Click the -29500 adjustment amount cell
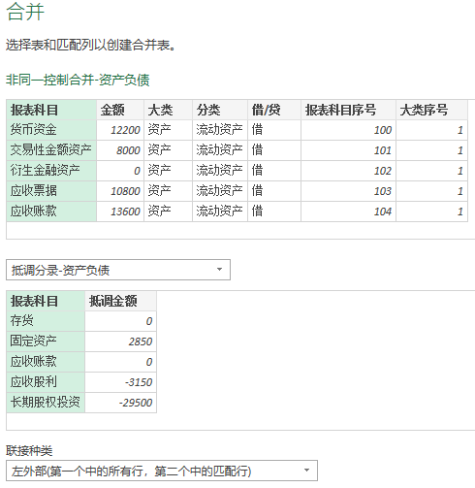The height and width of the screenshot is (488, 475). pos(121,403)
